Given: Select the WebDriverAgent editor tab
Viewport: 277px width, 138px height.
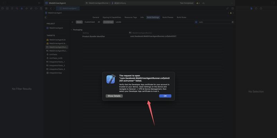Looking at the screenshot, I should (x=68, y=8).
